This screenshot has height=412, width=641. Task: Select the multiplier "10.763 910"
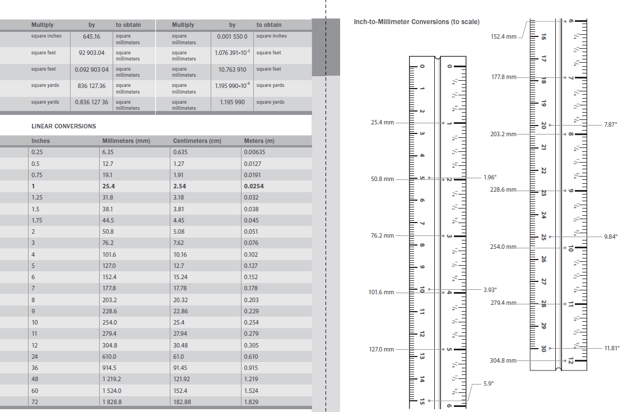pyautogui.click(x=232, y=70)
